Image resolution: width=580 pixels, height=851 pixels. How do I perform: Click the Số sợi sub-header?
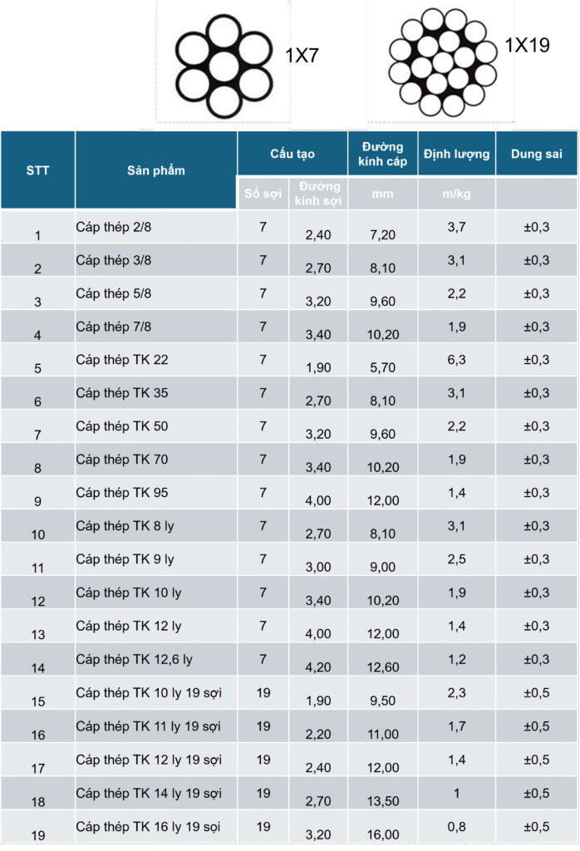(263, 194)
